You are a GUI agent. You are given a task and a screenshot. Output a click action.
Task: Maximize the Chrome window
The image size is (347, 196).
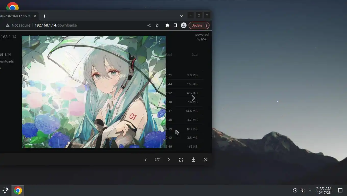coord(199,15)
